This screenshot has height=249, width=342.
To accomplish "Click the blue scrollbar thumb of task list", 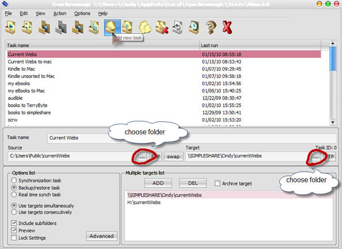I will coord(332,59).
